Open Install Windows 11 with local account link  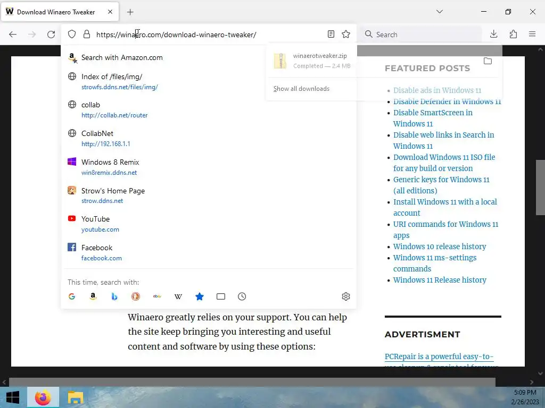pos(445,207)
